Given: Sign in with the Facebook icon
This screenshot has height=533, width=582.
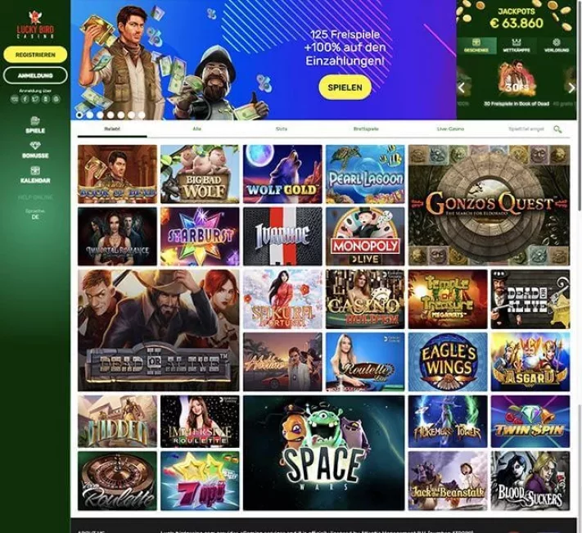Looking at the screenshot, I should click(25, 99).
